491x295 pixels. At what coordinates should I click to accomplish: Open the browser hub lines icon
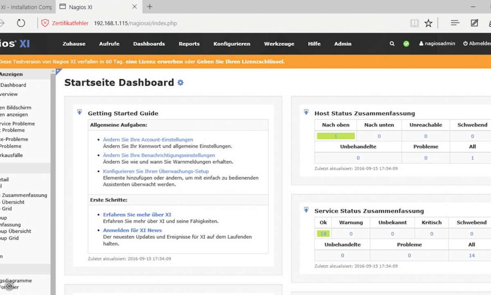point(455,23)
